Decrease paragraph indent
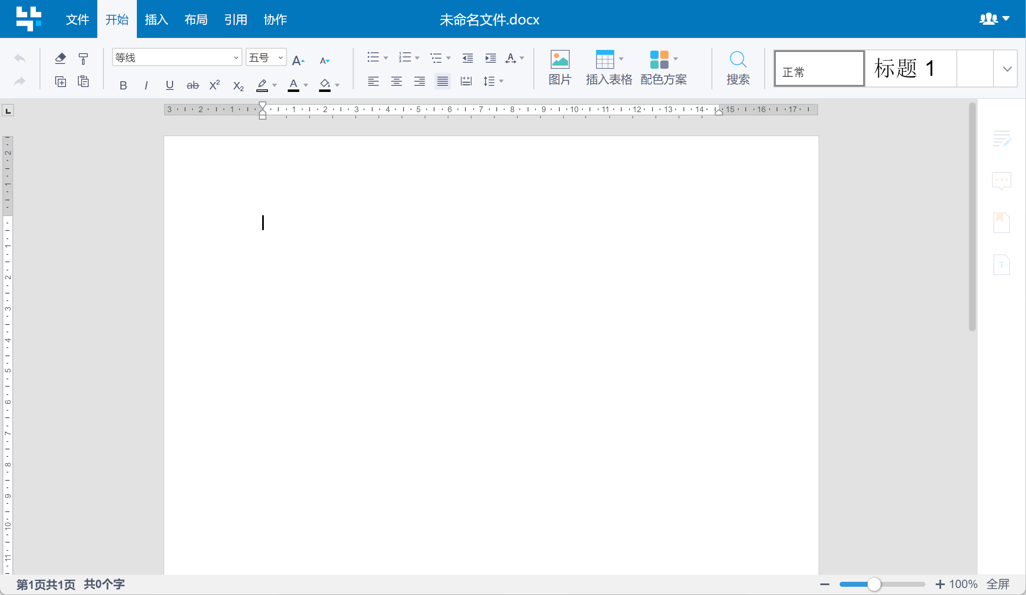Viewport: 1026px width, 595px height. click(x=467, y=58)
